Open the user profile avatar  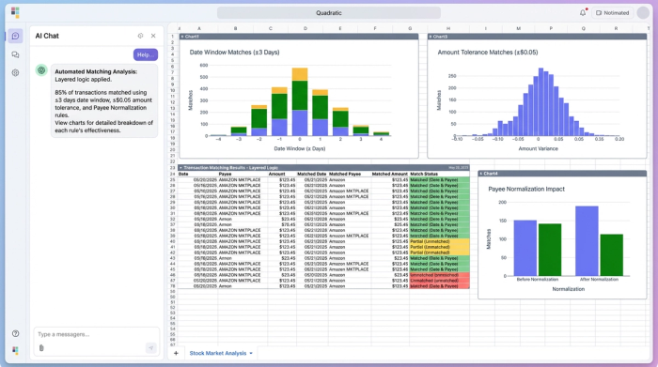pos(643,13)
